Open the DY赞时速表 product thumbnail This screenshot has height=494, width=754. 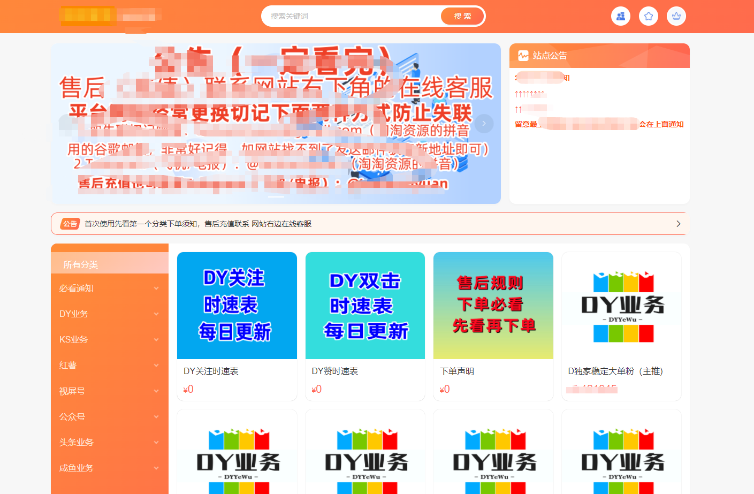tap(364, 305)
